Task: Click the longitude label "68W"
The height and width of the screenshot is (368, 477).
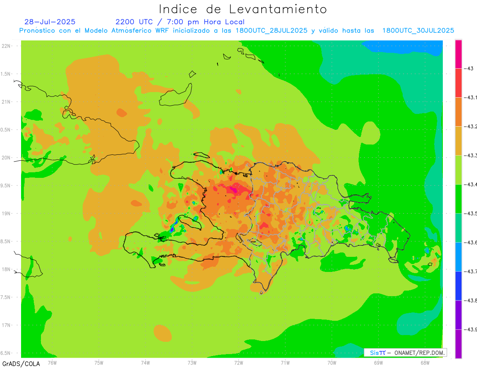Action: 425,362
